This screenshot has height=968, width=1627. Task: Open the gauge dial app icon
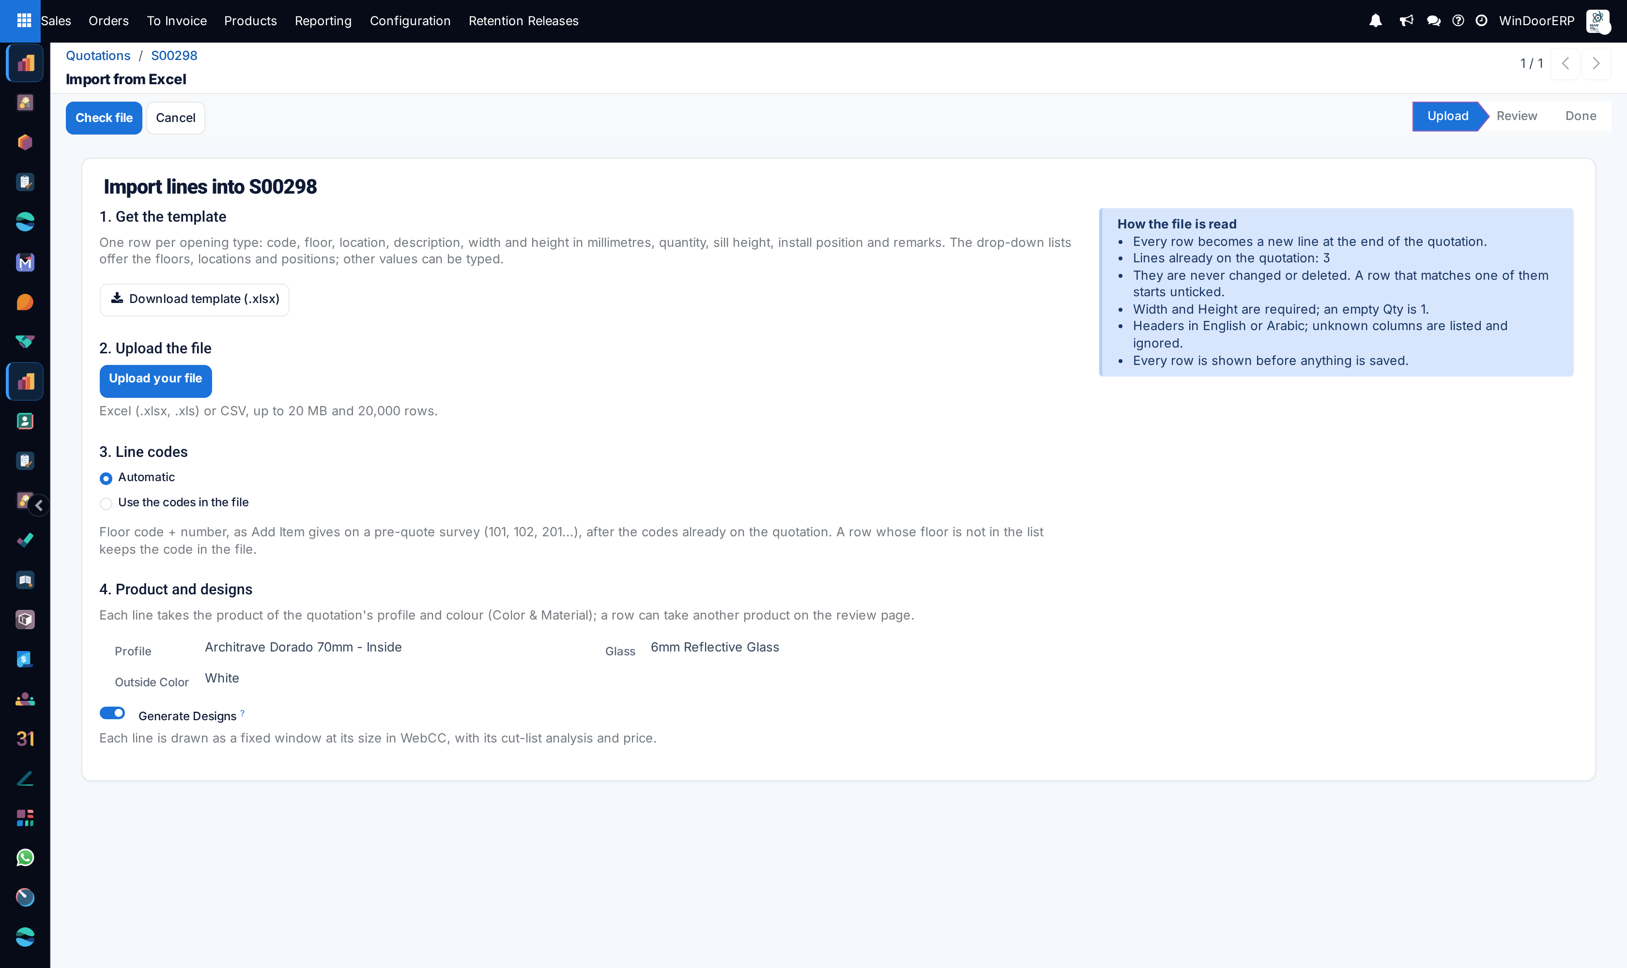(25, 897)
